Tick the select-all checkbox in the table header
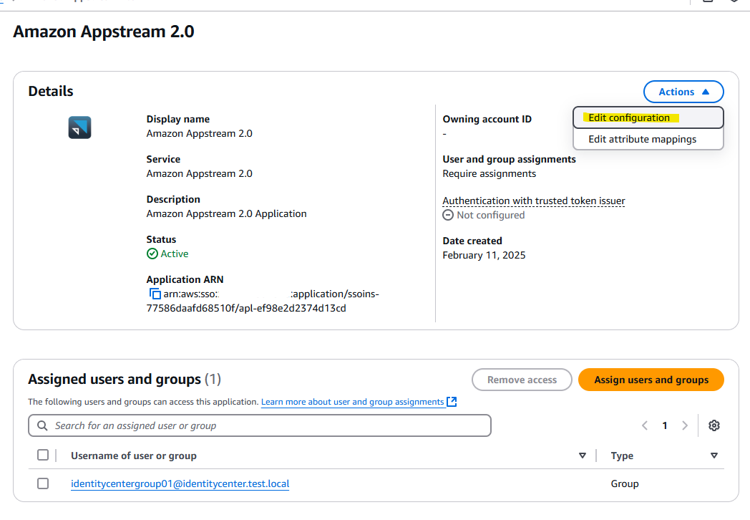Viewport: 750px width, 520px height. [43, 455]
